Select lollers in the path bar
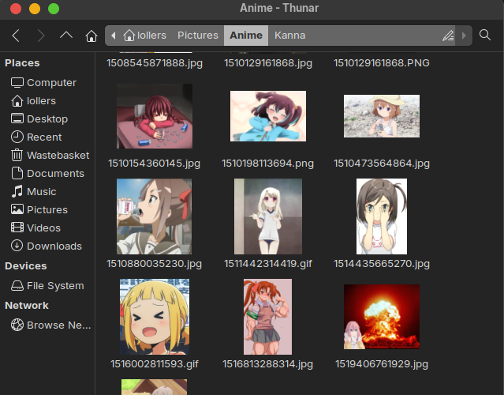 145,36
